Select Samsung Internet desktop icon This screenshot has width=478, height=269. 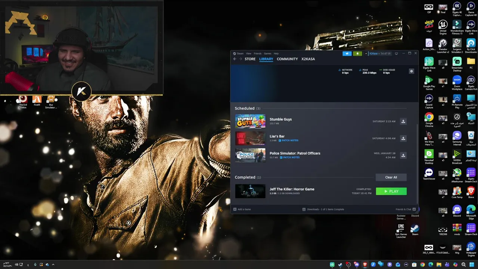(457, 138)
